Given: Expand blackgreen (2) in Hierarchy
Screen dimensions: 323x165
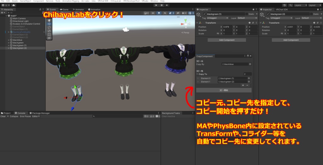Looking at the screenshot, I should [9, 48].
